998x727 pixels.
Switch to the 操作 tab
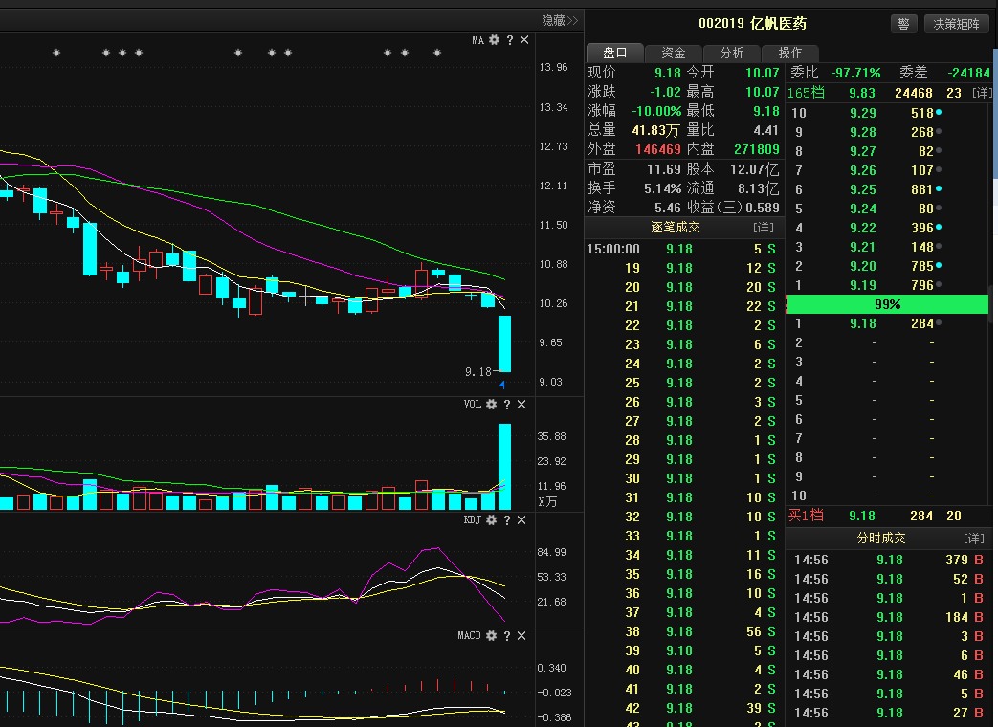click(x=790, y=53)
